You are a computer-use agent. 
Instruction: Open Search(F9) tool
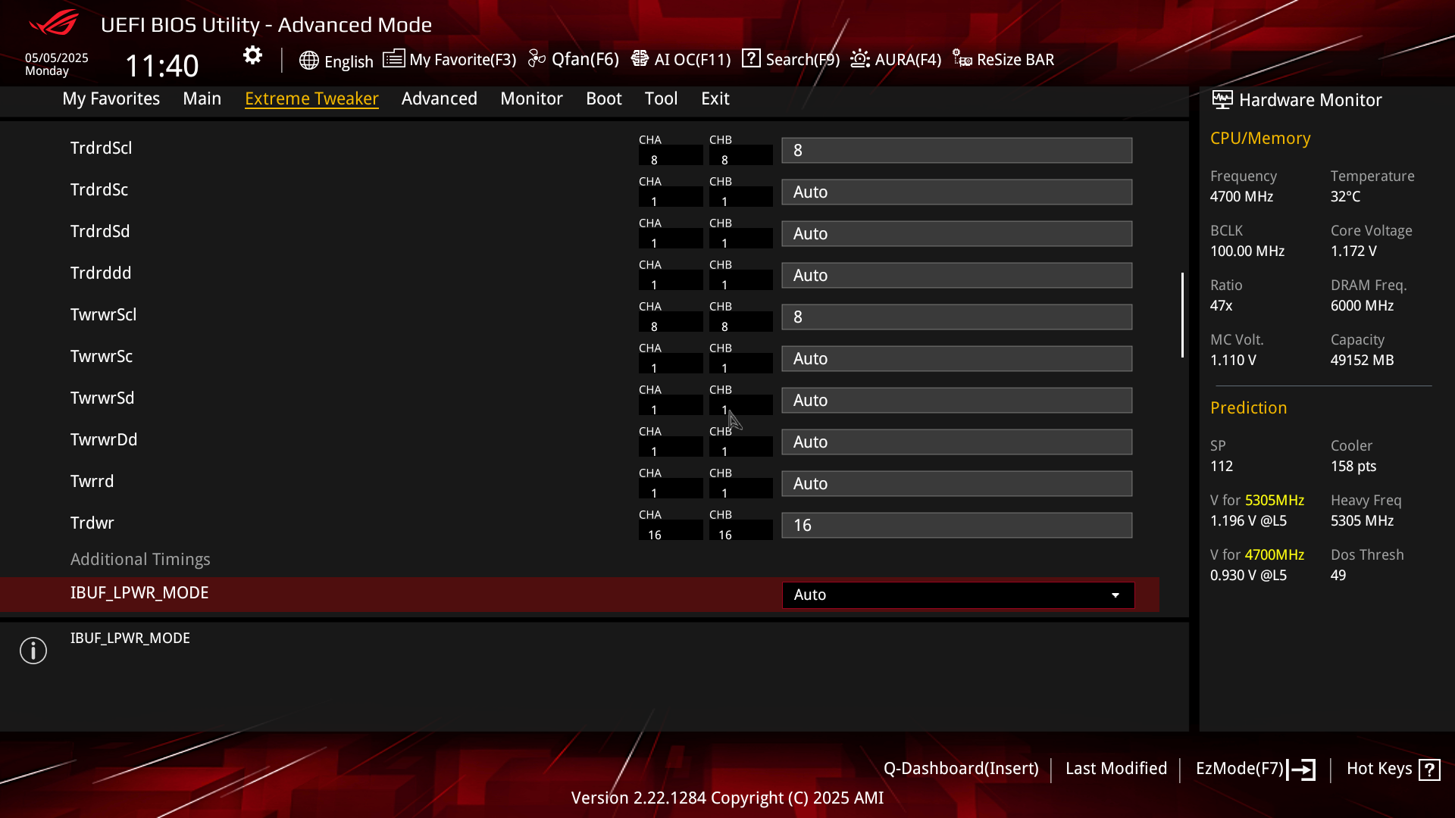(x=790, y=59)
